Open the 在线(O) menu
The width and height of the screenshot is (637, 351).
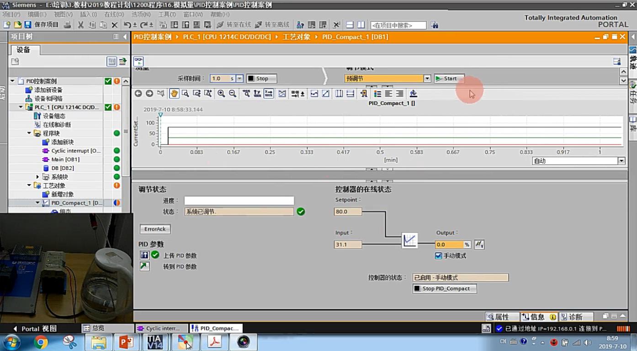pos(114,15)
